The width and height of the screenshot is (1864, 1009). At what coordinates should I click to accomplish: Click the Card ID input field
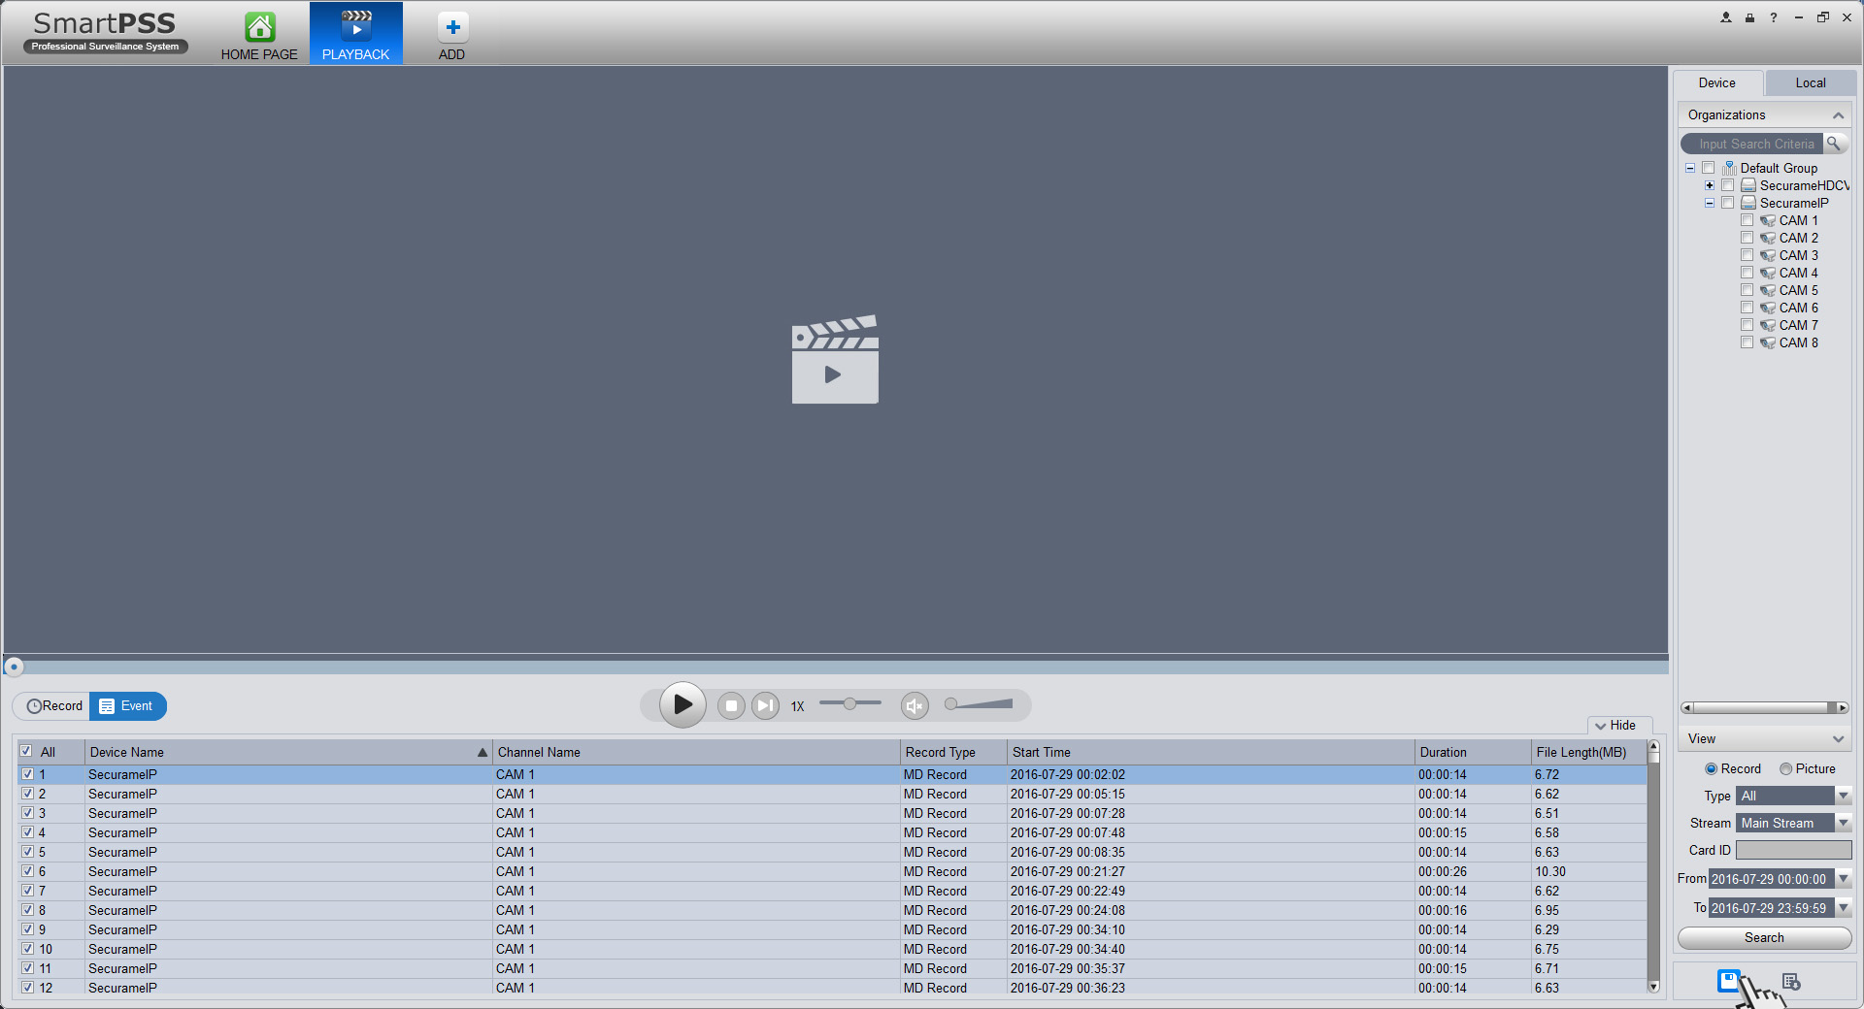1793,850
